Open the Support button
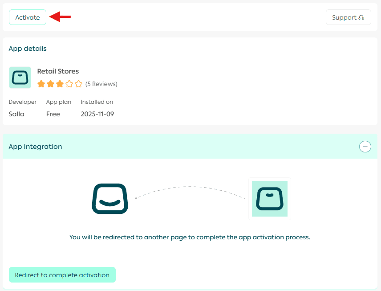 click(348, 17)
